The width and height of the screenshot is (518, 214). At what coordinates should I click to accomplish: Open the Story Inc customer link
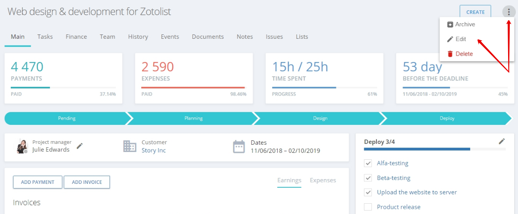[154, 150]
